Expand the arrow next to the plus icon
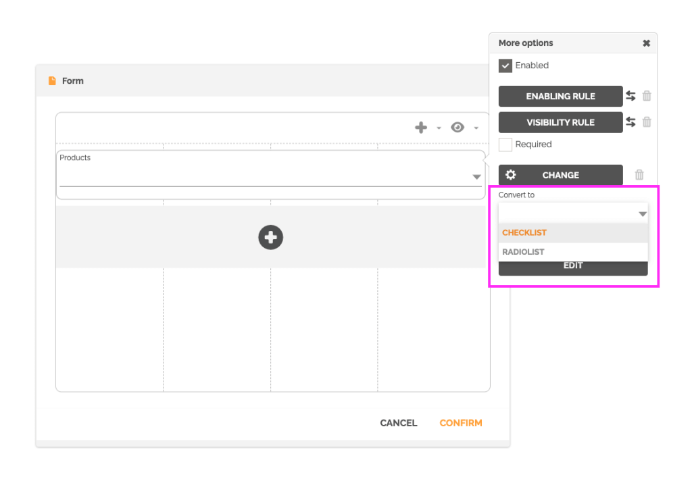Image resolution: width=692 pixels, height=479 pixels. (x=439, y=128)
